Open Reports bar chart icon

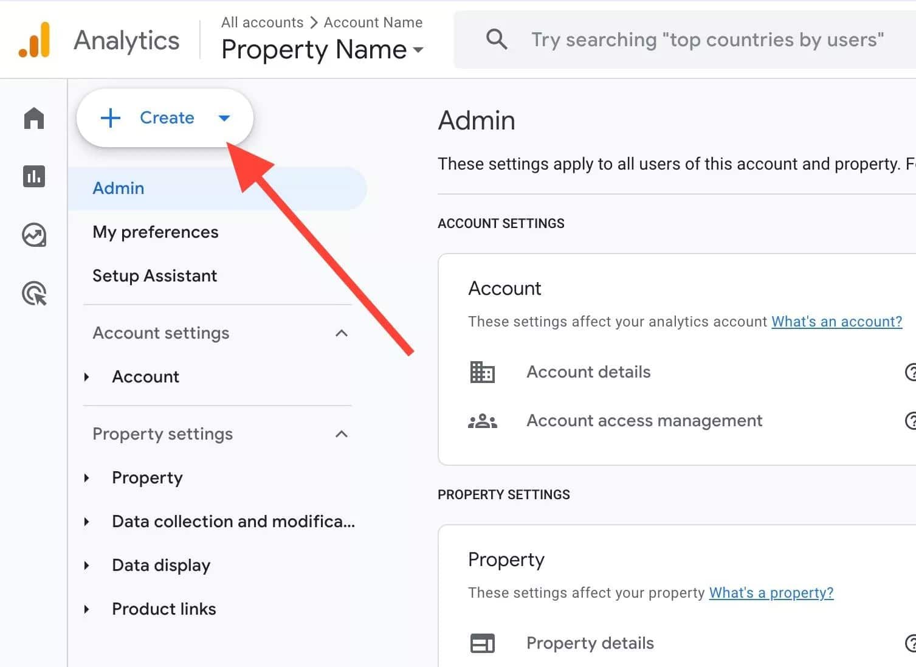coord(34,176)
